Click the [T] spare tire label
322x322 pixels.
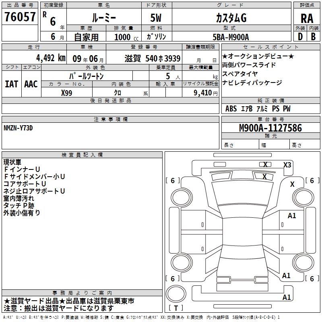point(176,308)
